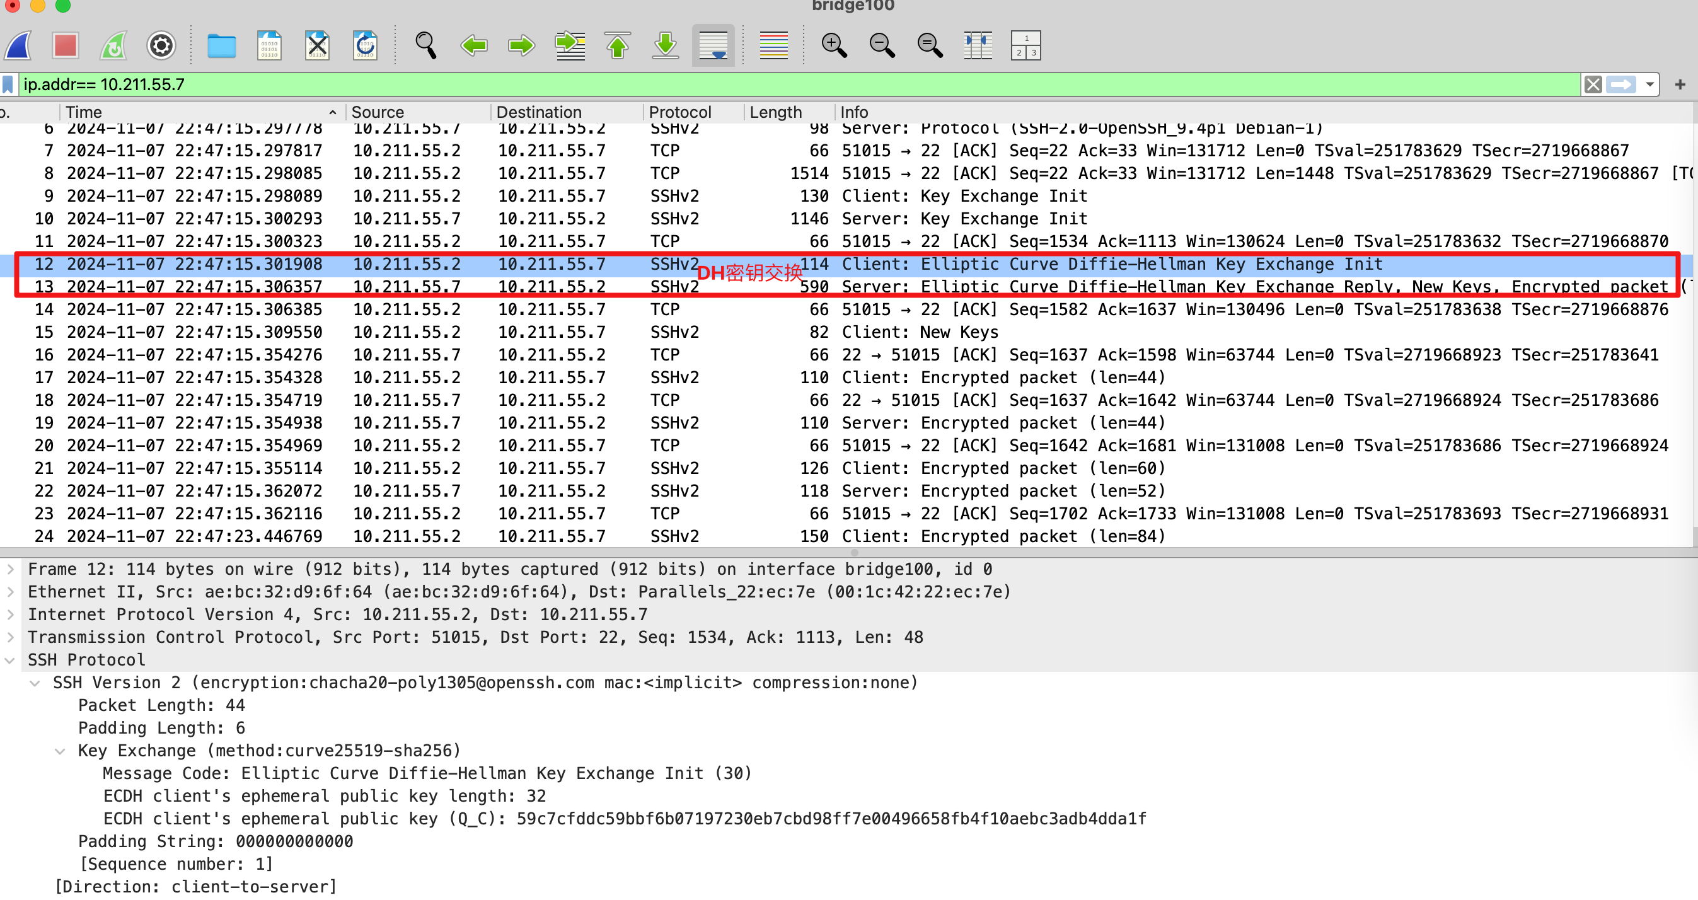The height and width of the screenshot is (900, 1698).
Task: Clear the display filter
Action: click(x=1593, y=84)
